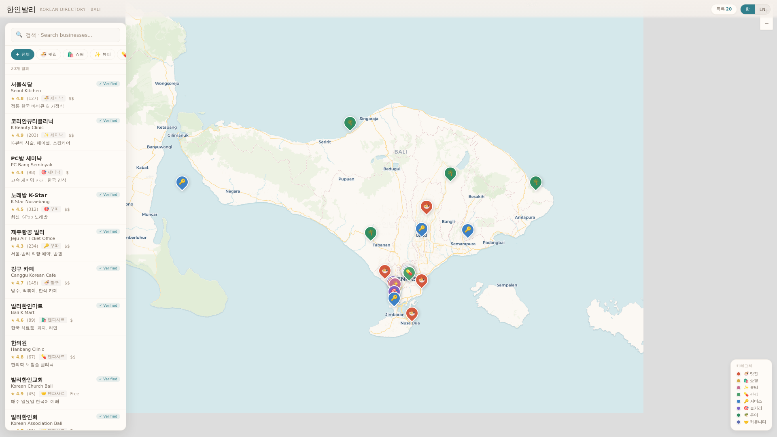Click 덴파사르 tag on Hanbang Clinic

coord(53,357)
